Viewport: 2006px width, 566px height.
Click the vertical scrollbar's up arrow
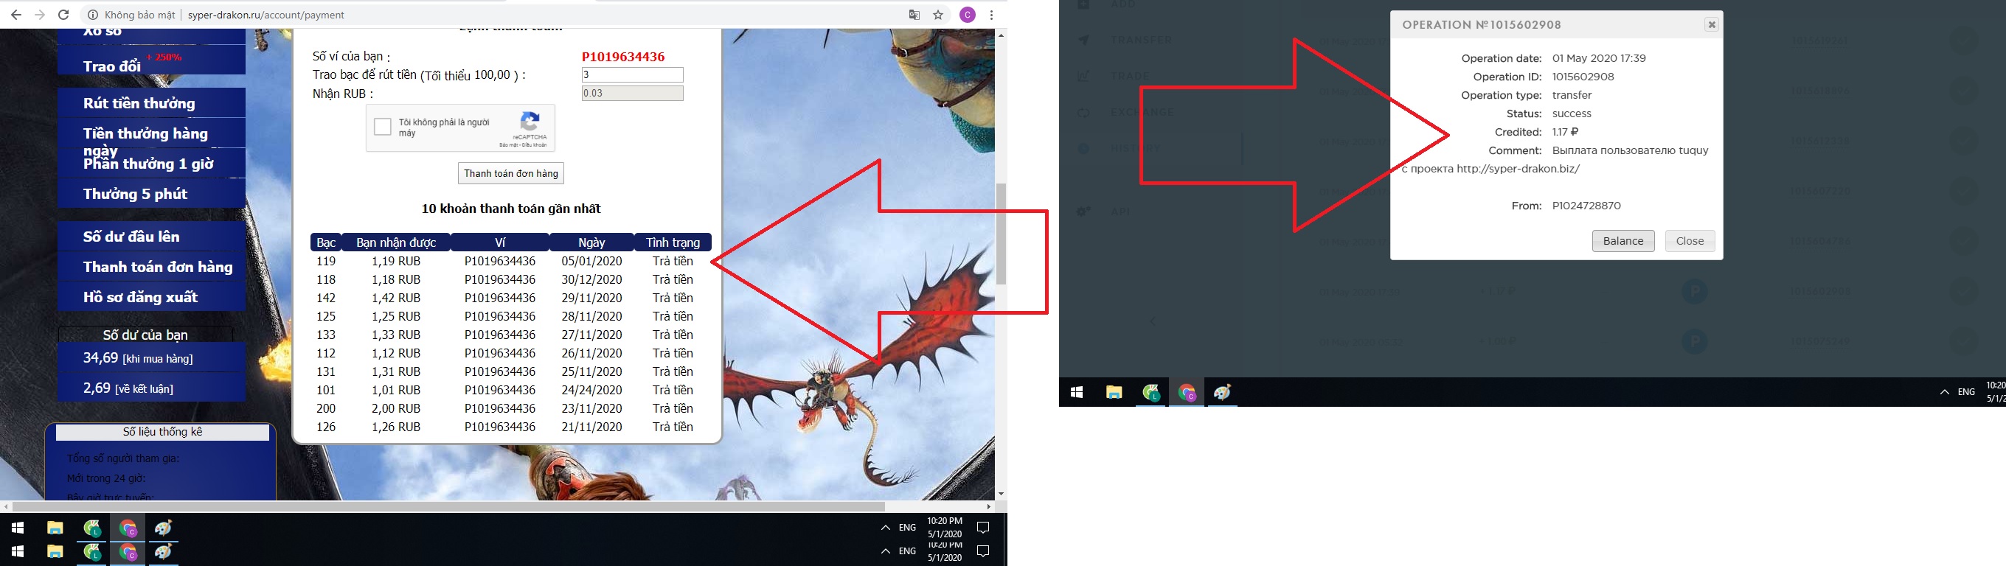(x=1002, y=36)
